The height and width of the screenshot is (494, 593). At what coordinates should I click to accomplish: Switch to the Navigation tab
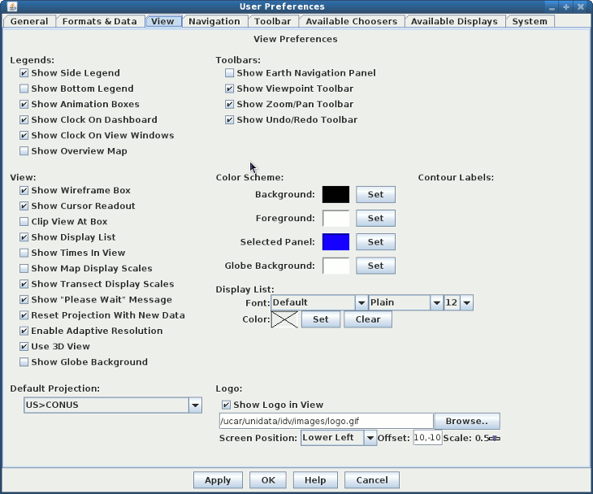click(x=214, y=21)
